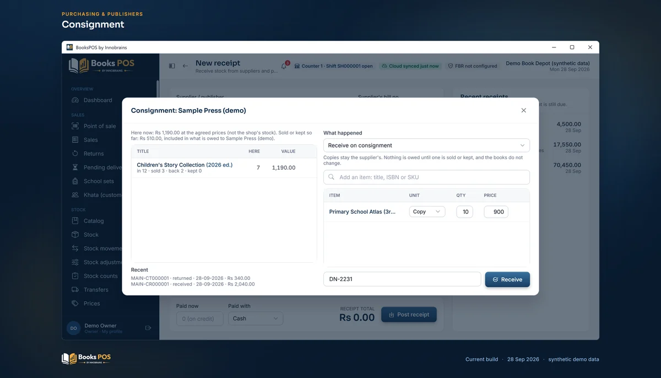The image size is (661, 378).
Task: Click the Demo Book Depot label
Action: 548,63
